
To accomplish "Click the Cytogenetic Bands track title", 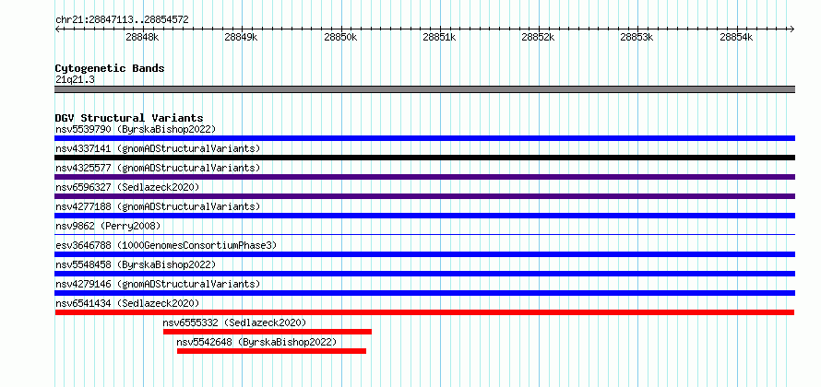I will [x=110, y=68].
